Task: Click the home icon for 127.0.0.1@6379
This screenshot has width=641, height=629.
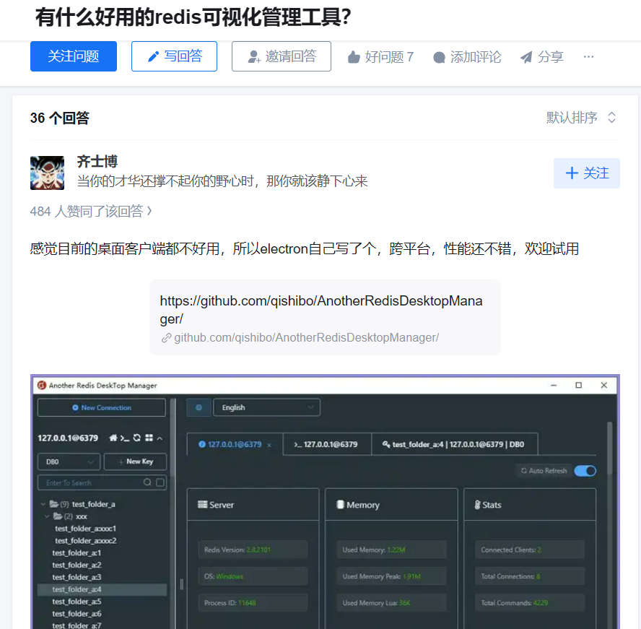Action: click(113, 438)
